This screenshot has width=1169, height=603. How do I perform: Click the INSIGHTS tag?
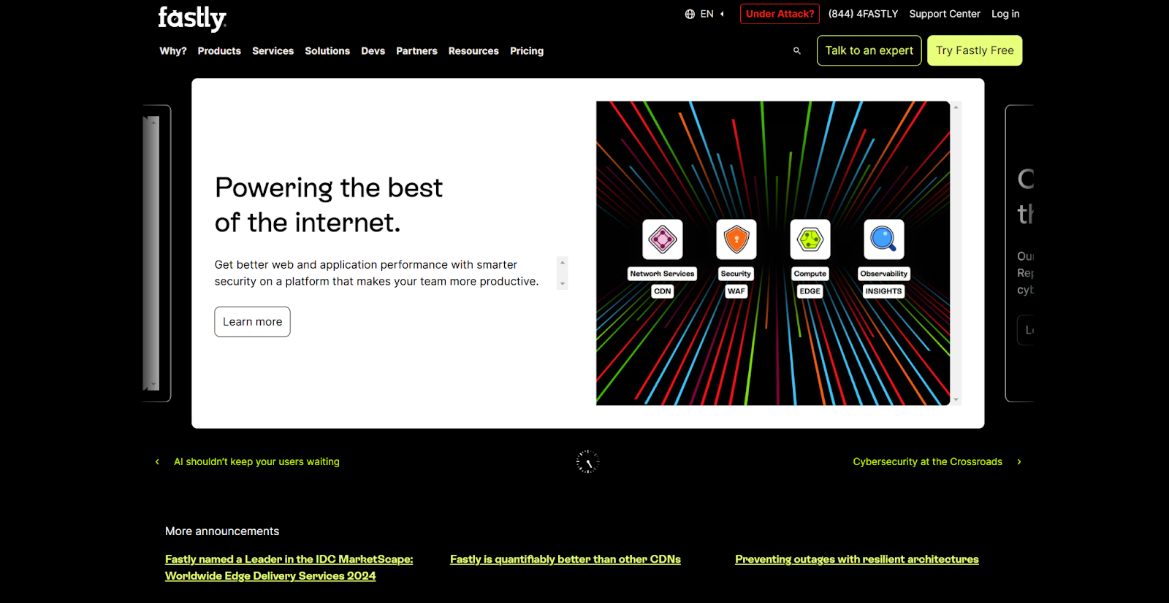(x=884, y=291)
